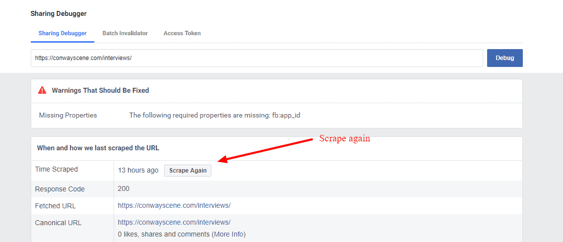Focus the URL input field
This screenshot has width=563, height=242.
[x=256, y=58]
